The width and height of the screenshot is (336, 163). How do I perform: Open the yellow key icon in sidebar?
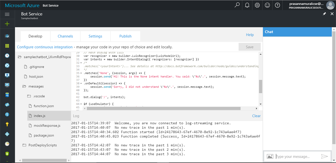click(7, 124)
